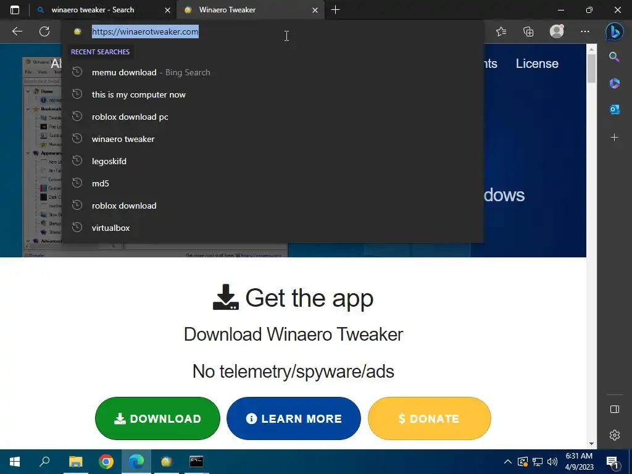Open Google Chrome from taskbar
The image size is (632, 474).
point(106,462)
